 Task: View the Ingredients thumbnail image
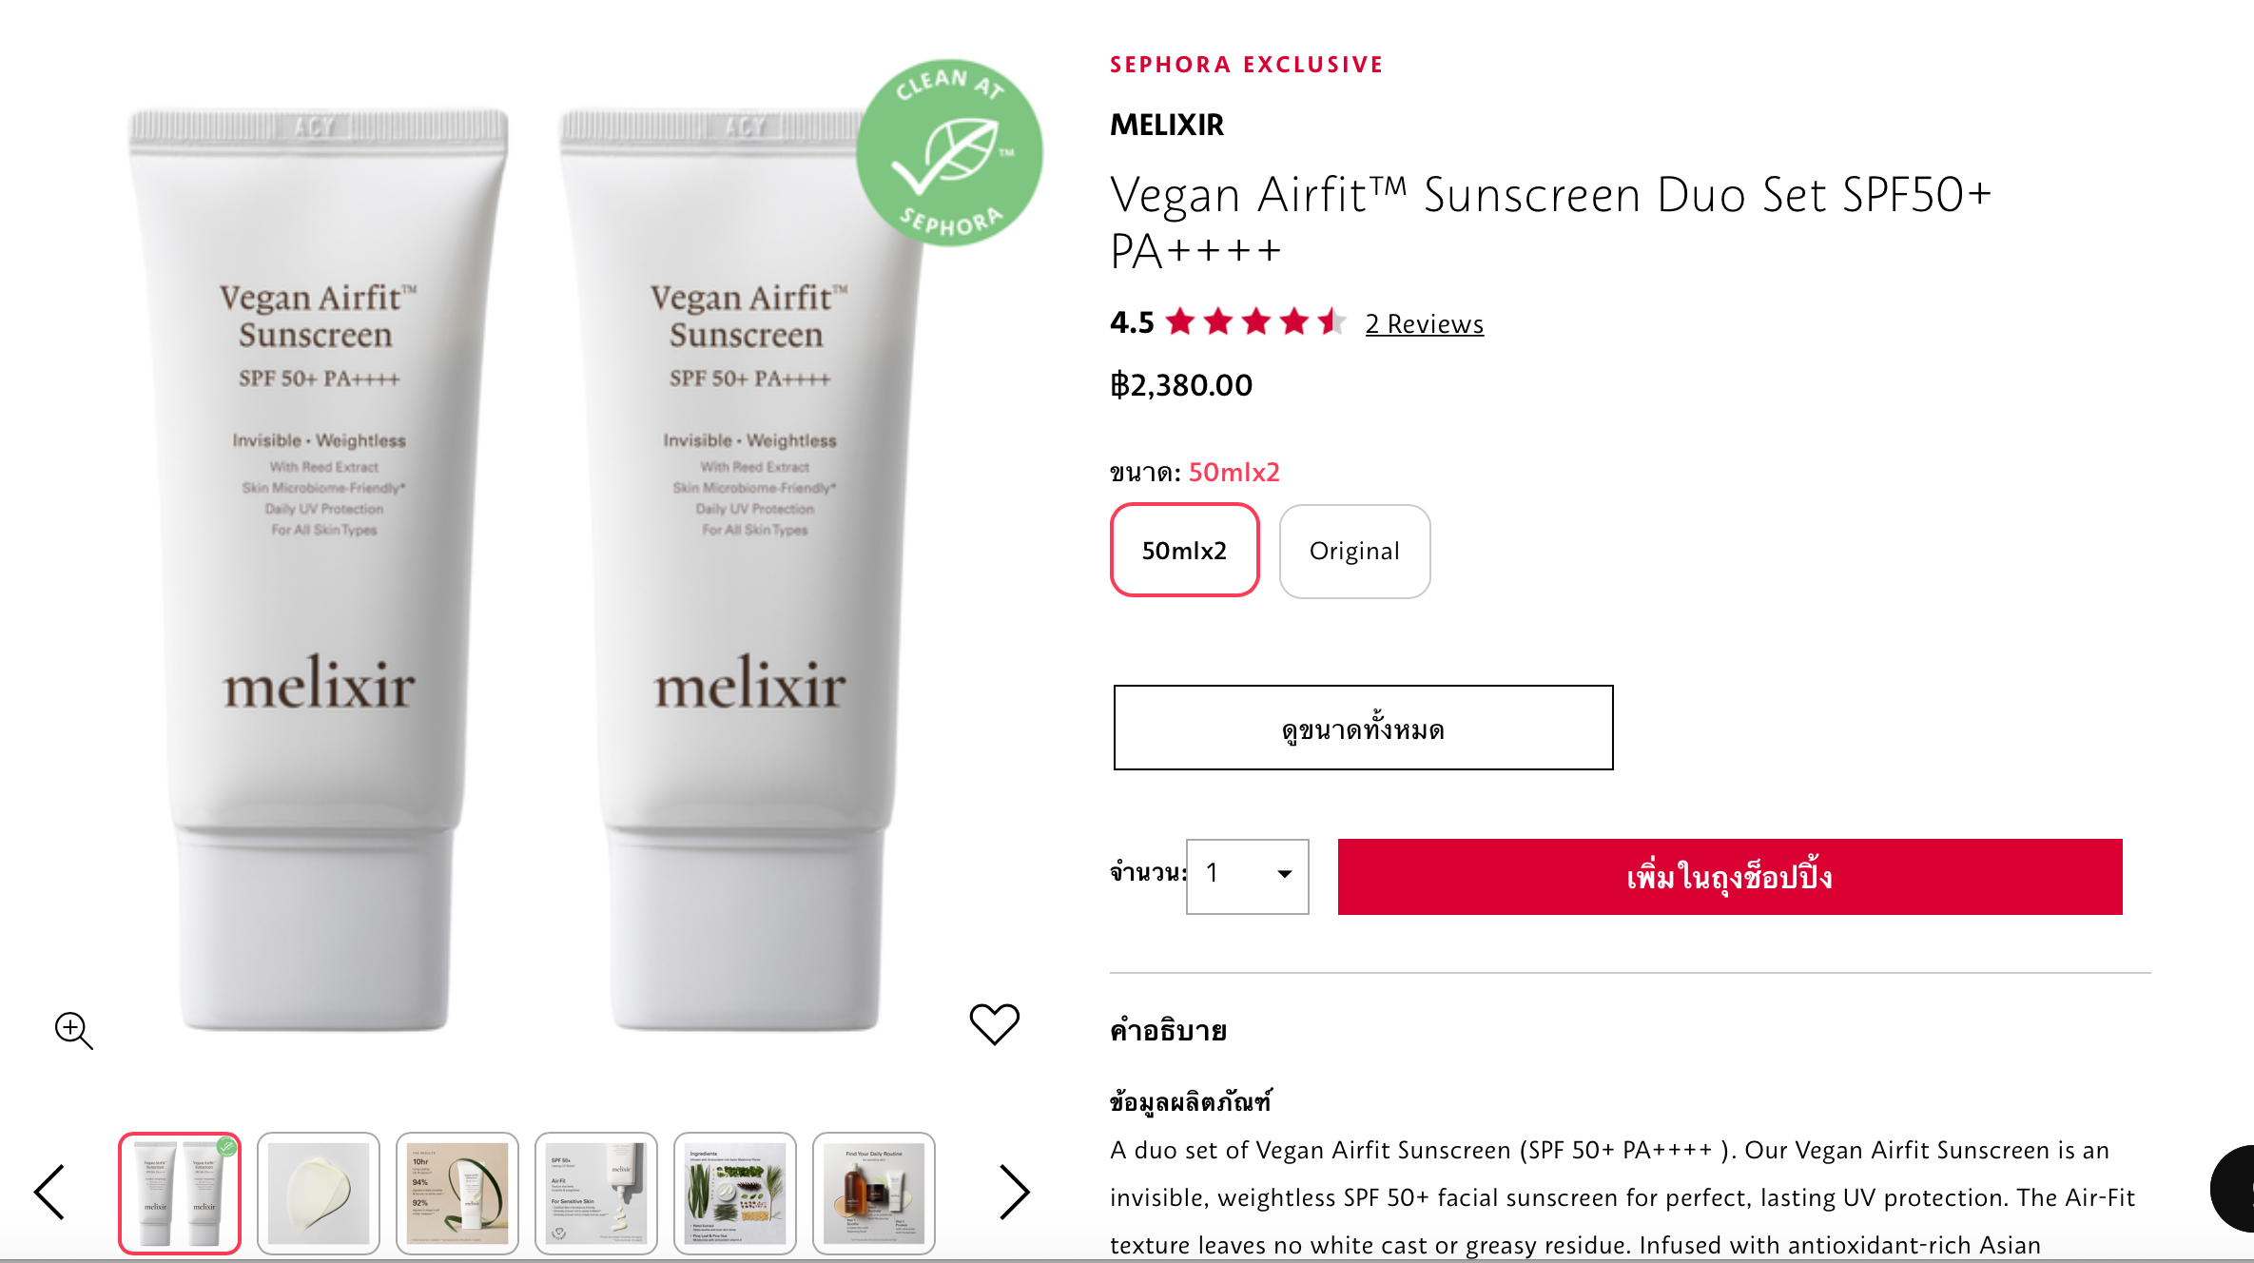735,1194
